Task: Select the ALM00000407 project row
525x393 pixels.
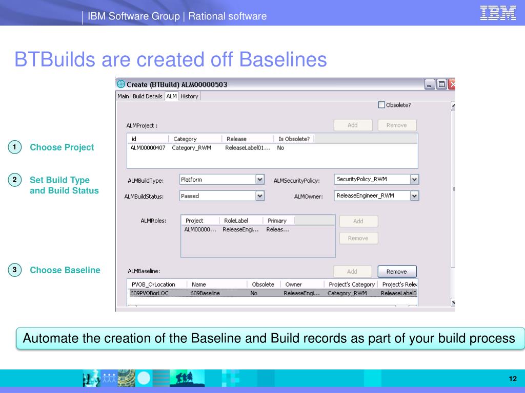Action: click(272, 148)
